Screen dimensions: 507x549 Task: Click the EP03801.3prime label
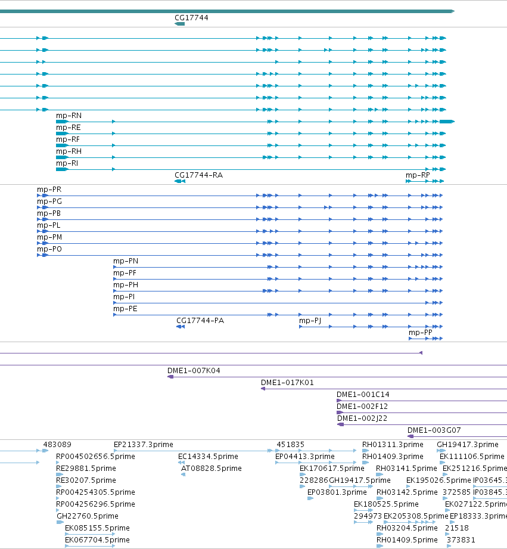pyautogui.click(x=337, y=492)
